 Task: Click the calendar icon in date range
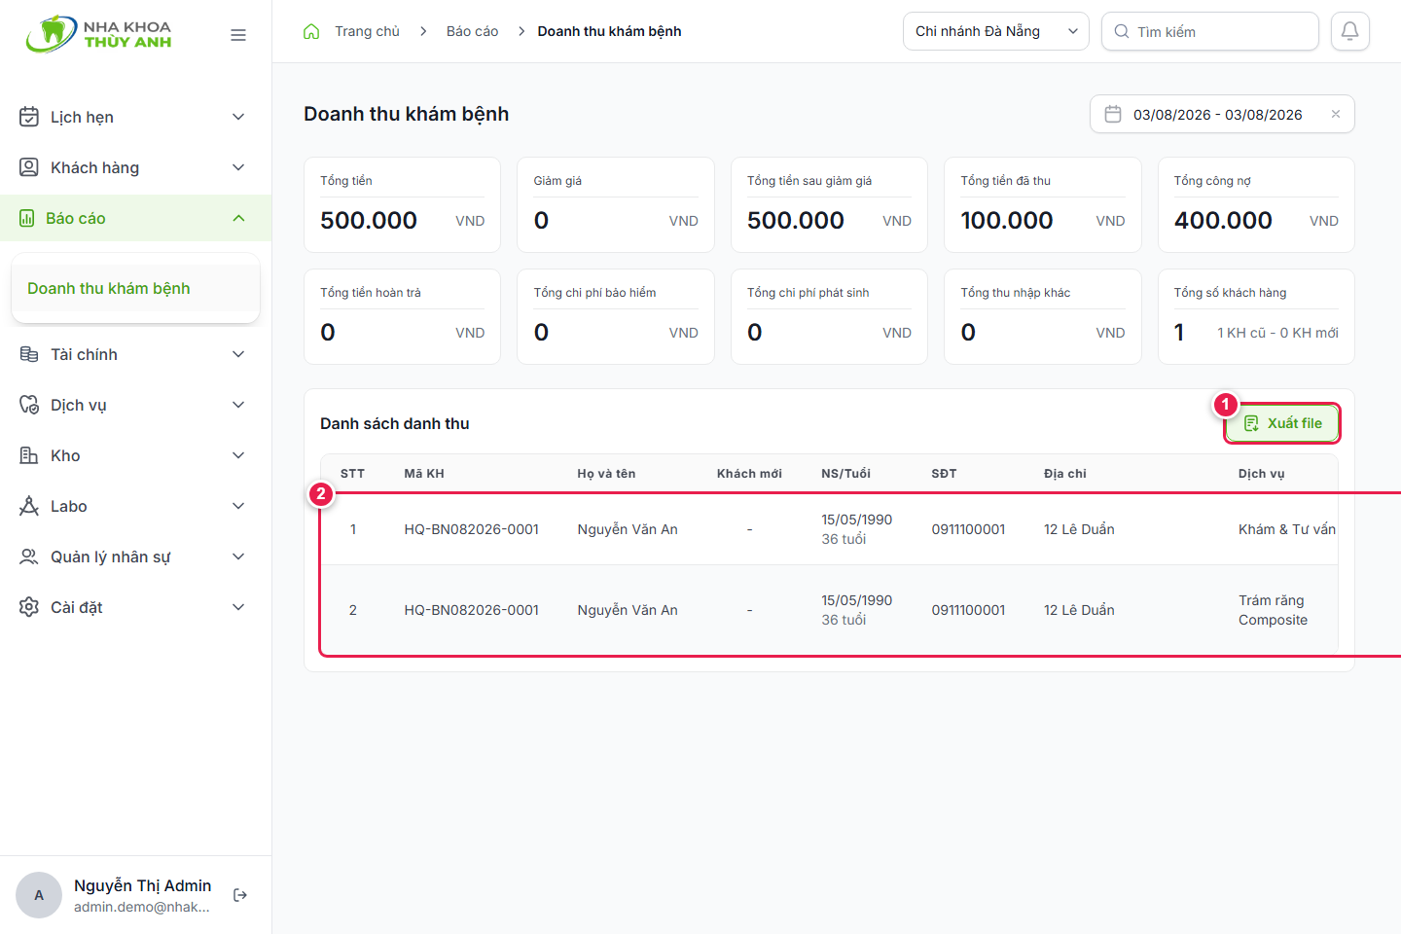tap(1113, 114)
